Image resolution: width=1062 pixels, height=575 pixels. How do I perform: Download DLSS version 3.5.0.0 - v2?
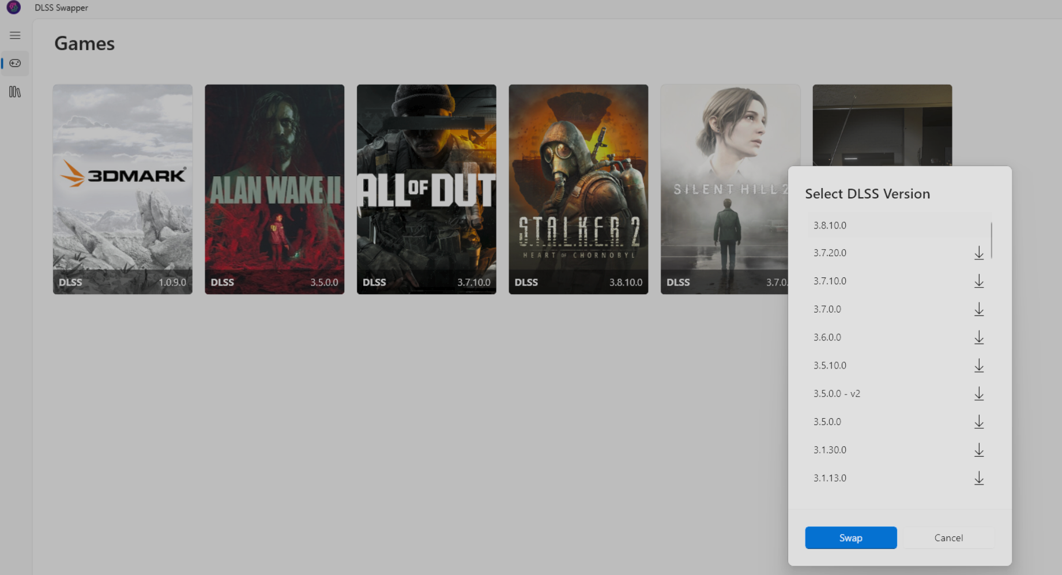click(978, 394)
